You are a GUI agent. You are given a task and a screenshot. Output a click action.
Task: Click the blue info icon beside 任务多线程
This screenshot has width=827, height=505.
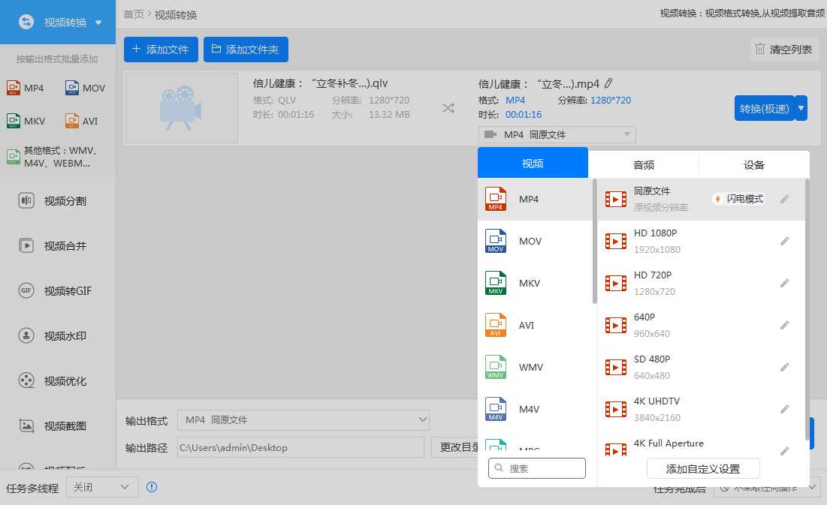pos(152,487)
